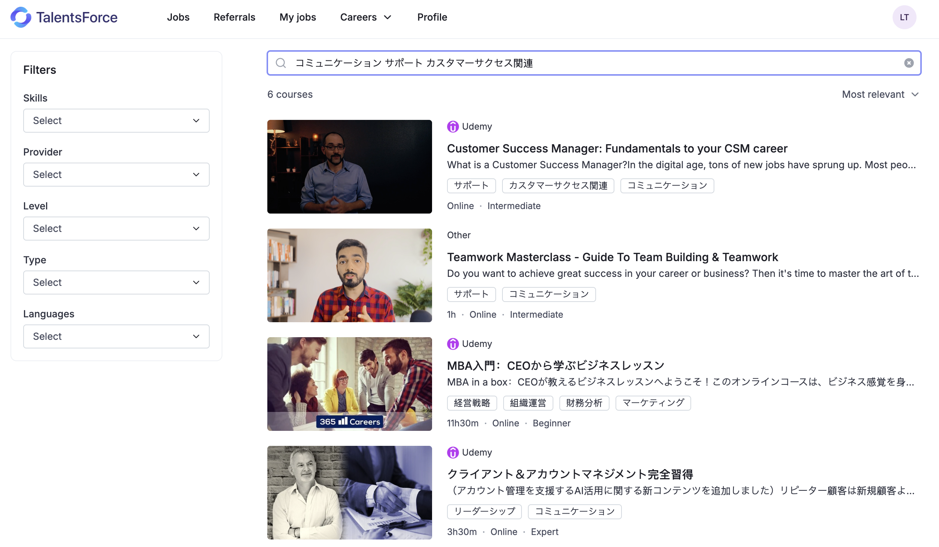Open the Languages filter dropdown

[x=116, y=336]
